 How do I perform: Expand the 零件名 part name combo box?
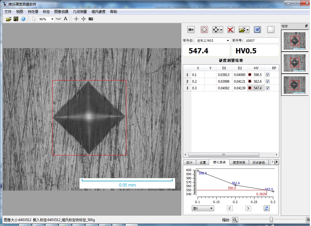(x=228, y=41)
